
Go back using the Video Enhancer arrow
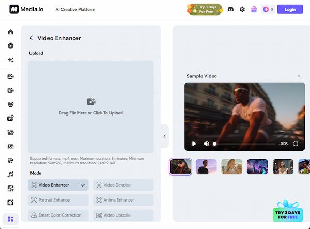31,38
